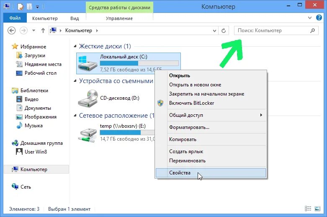Click the E: drive usage bar
Screen dimensions: 327x217
tap(127, 132)
